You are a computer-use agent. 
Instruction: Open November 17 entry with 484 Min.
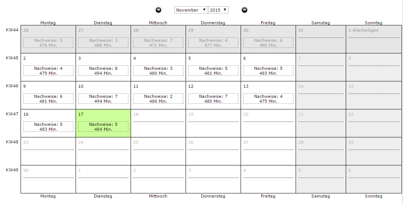[103, 127]
